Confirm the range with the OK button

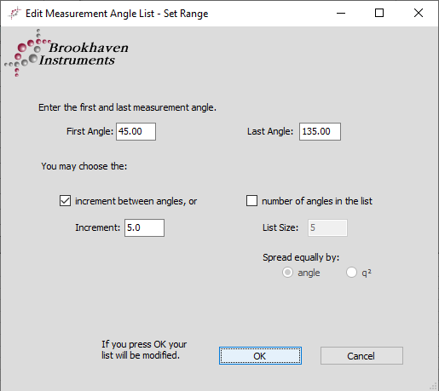pyautogui.click(x=260, y=356)
